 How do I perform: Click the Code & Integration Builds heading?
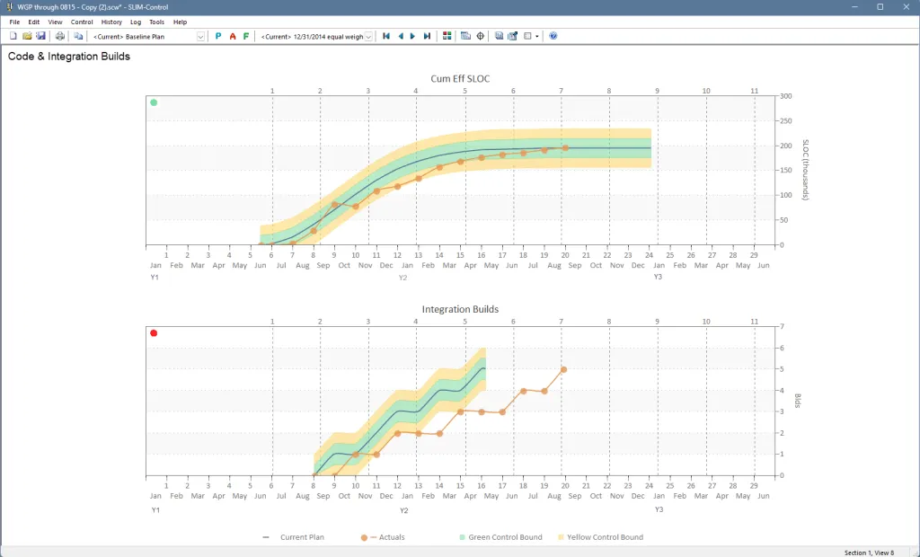tap(69, 57)
